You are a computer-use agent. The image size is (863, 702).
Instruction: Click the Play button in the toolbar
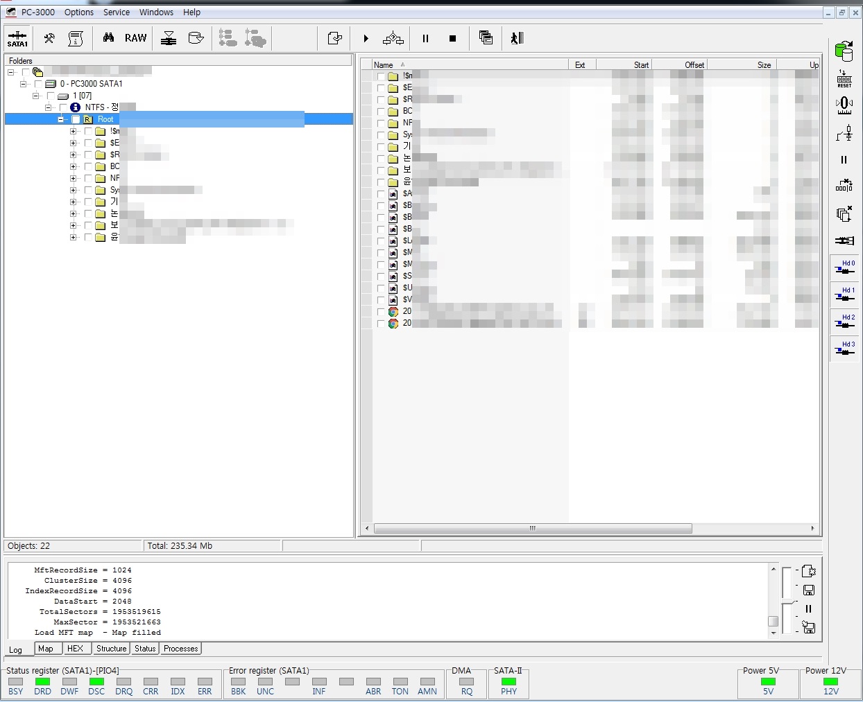pyautogui.click(x=366, y=38)
